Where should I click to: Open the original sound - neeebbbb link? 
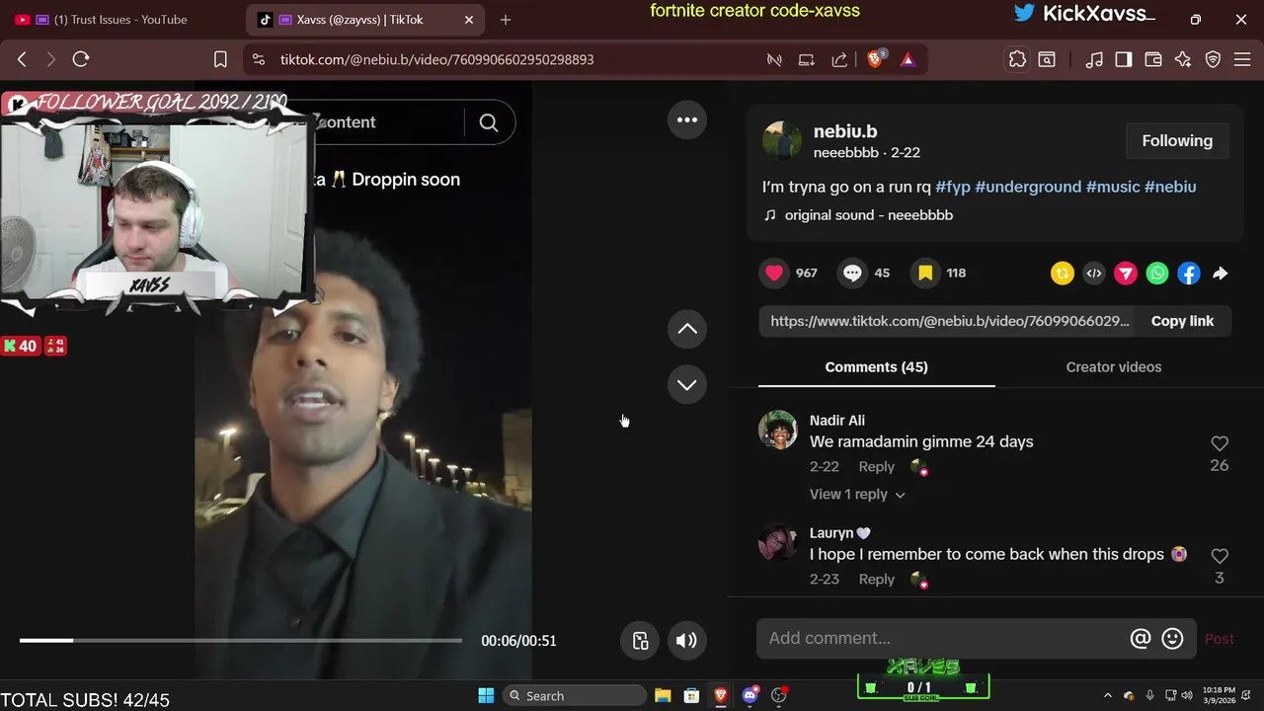(868, 215)
